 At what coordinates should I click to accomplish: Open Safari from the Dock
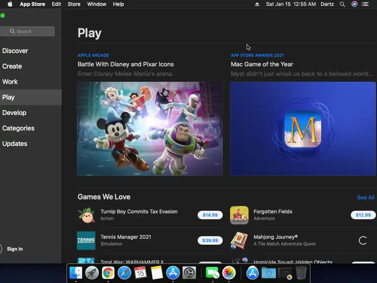click(x=124, y=273)
